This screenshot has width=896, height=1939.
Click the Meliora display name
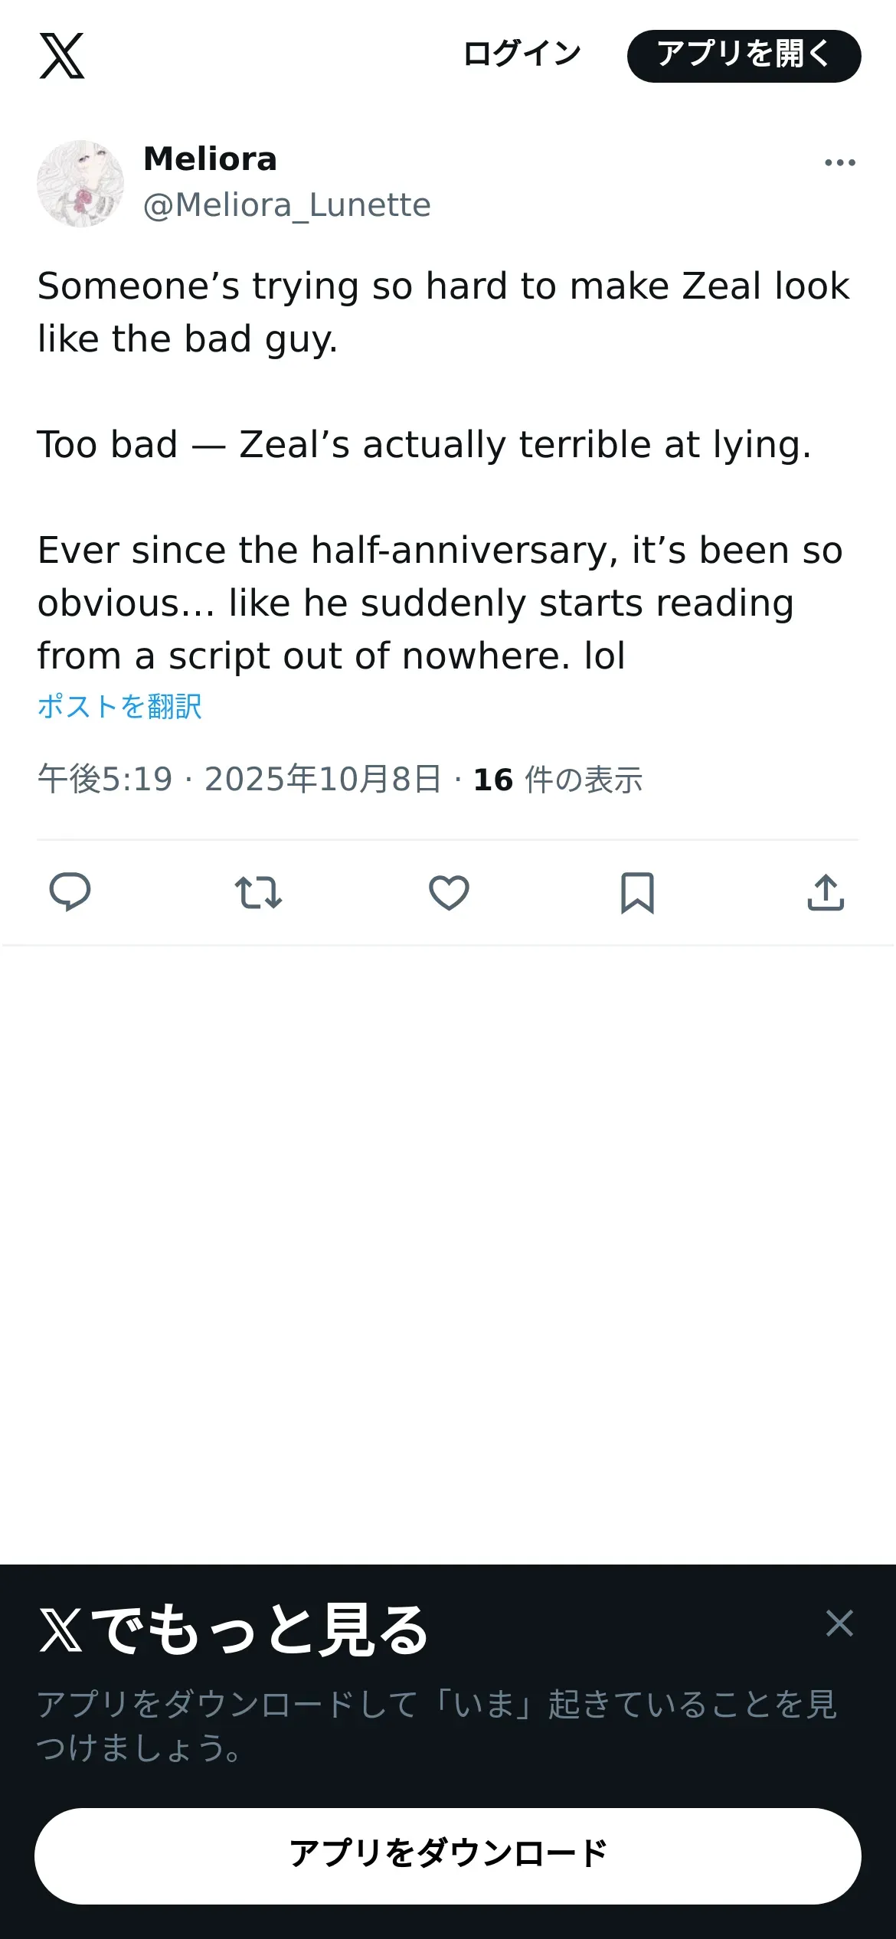(210, 159)
